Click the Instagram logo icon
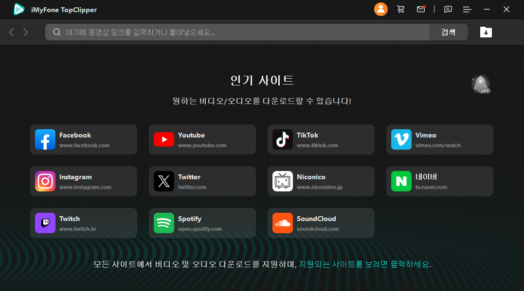 (x=45, y=181)
